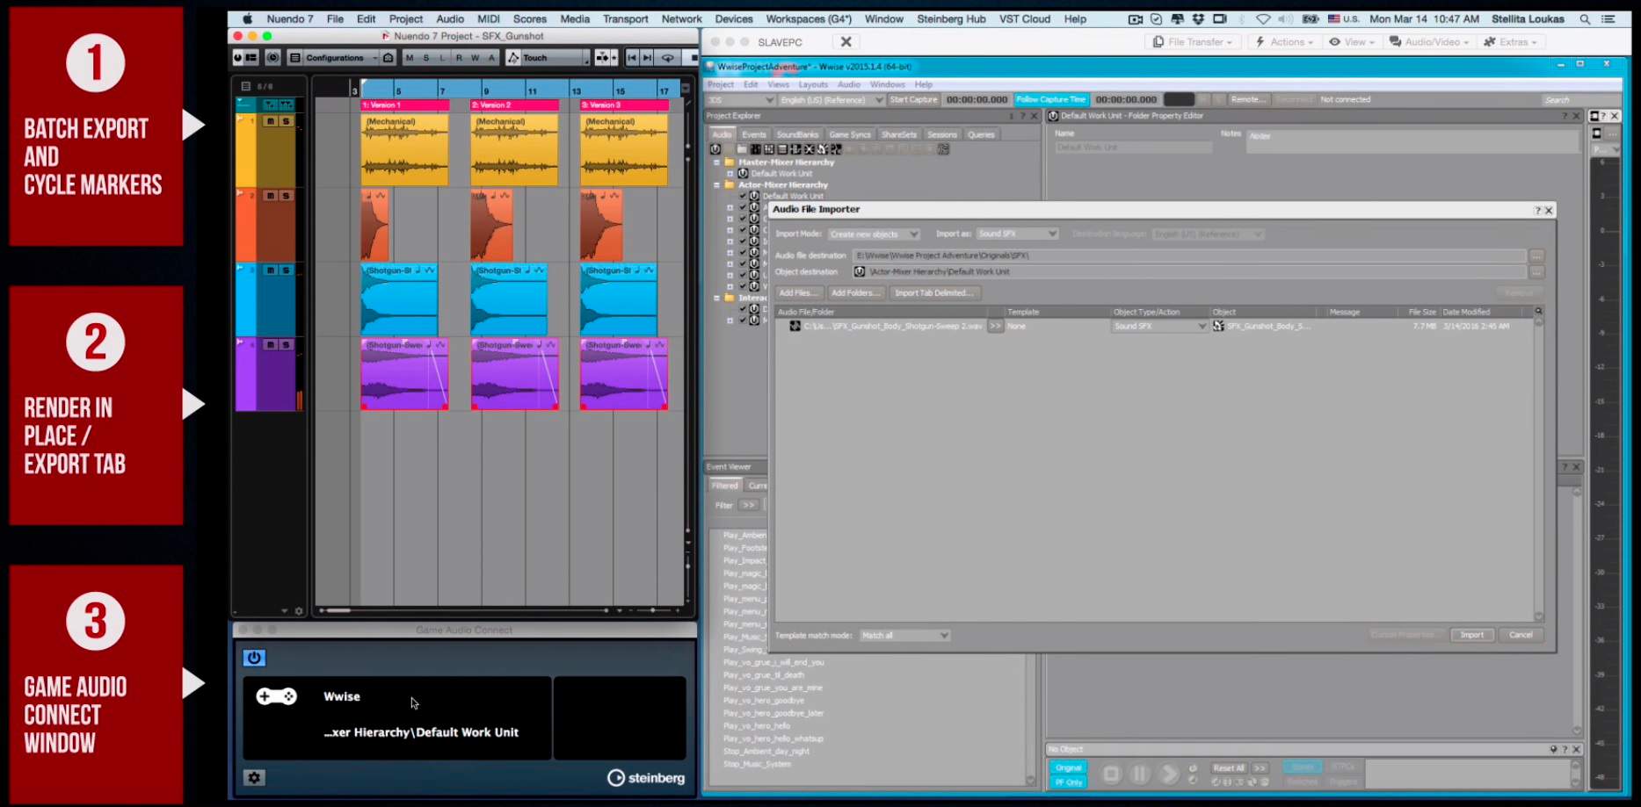Open the Nuendo Transport menu
This screenshot has height=807, width=1641.
pos(625,18)
